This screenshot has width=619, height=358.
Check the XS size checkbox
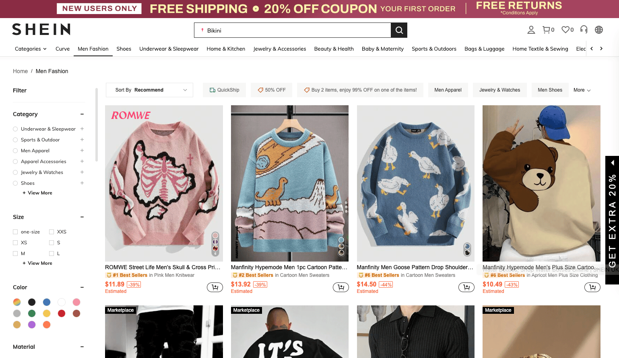[15, 243]
